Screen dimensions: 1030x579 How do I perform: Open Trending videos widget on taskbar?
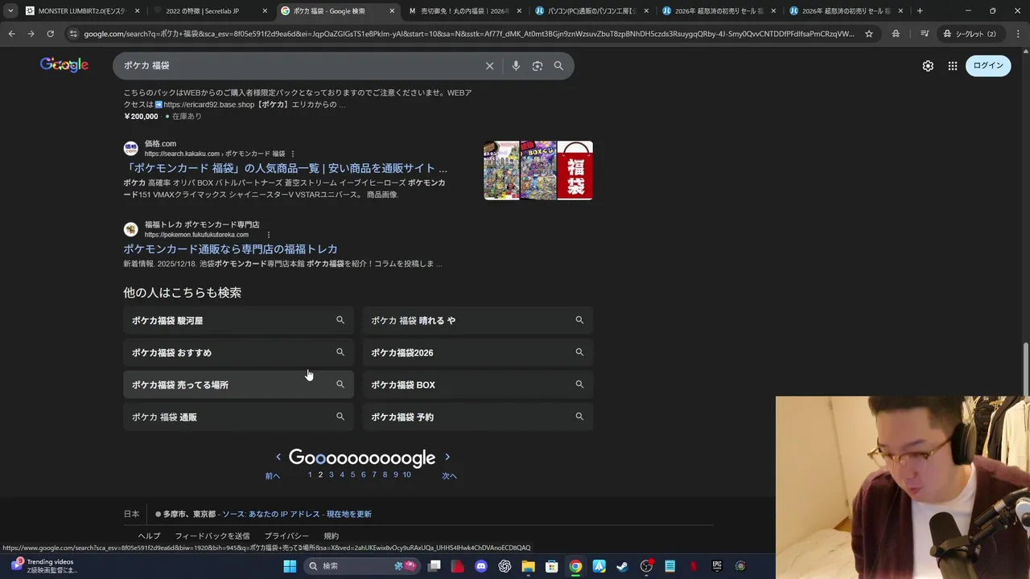(x=44, y=566)
